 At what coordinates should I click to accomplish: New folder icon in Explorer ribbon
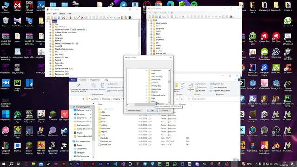coord(177,85)
